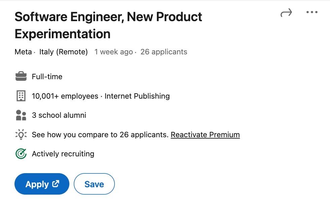This screenshot has height=202, width=330.
Task: Click the job title heading
Action: (x=108, y=25)
